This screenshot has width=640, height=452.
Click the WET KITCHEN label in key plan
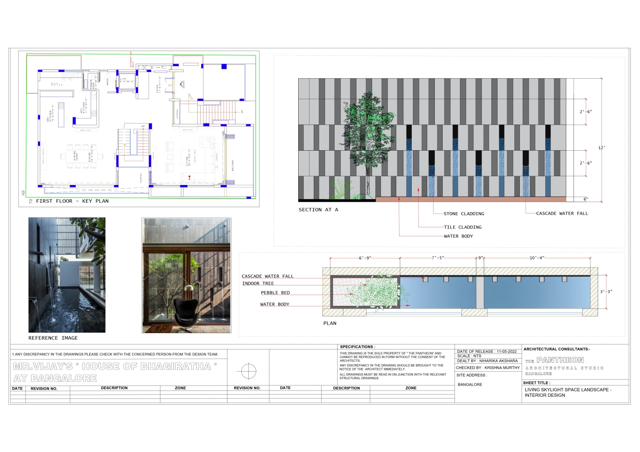[84, 106]
